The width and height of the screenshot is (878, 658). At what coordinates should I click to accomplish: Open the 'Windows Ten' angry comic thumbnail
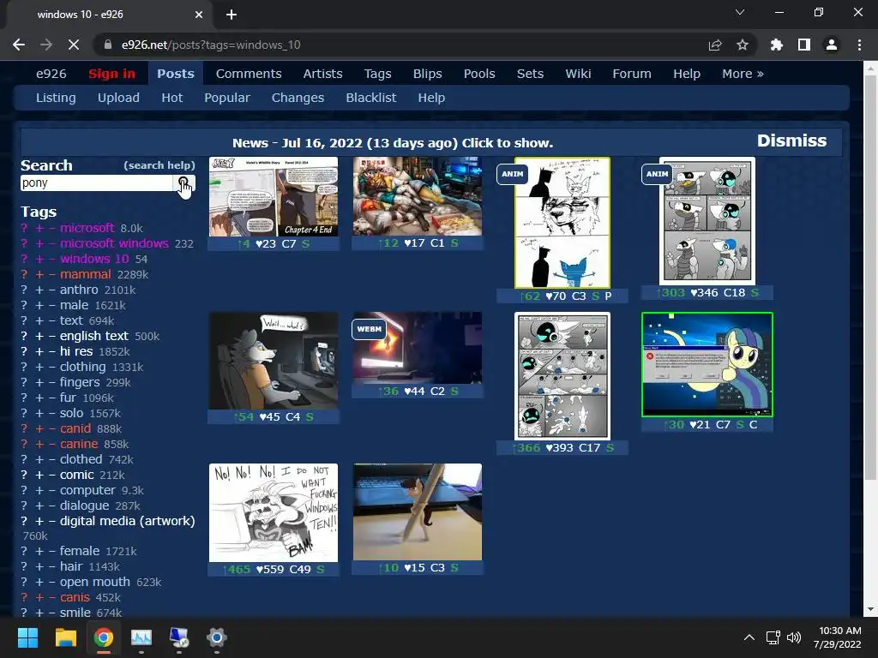click(x=274, y=512)
